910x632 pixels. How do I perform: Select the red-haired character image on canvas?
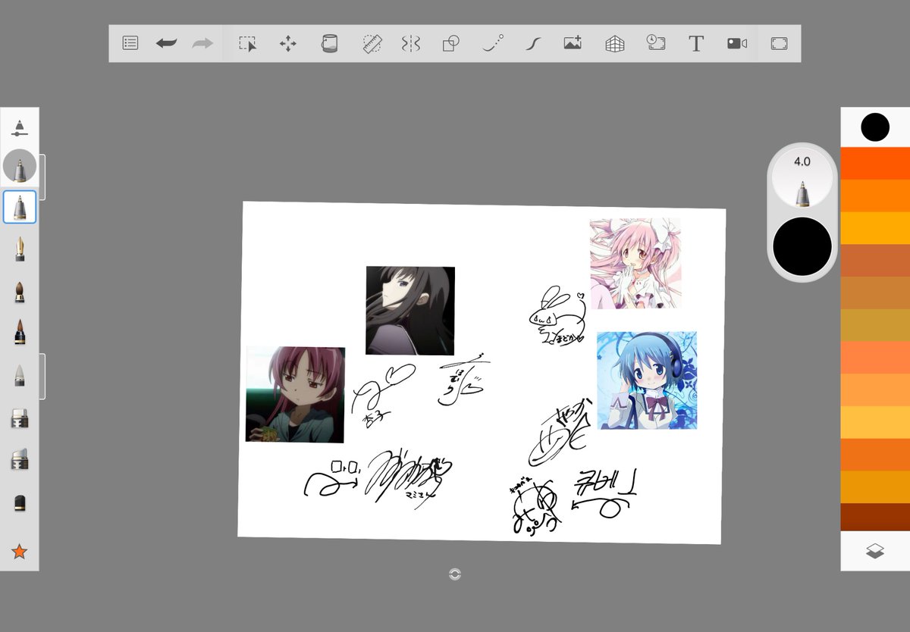tap(295, 394)
